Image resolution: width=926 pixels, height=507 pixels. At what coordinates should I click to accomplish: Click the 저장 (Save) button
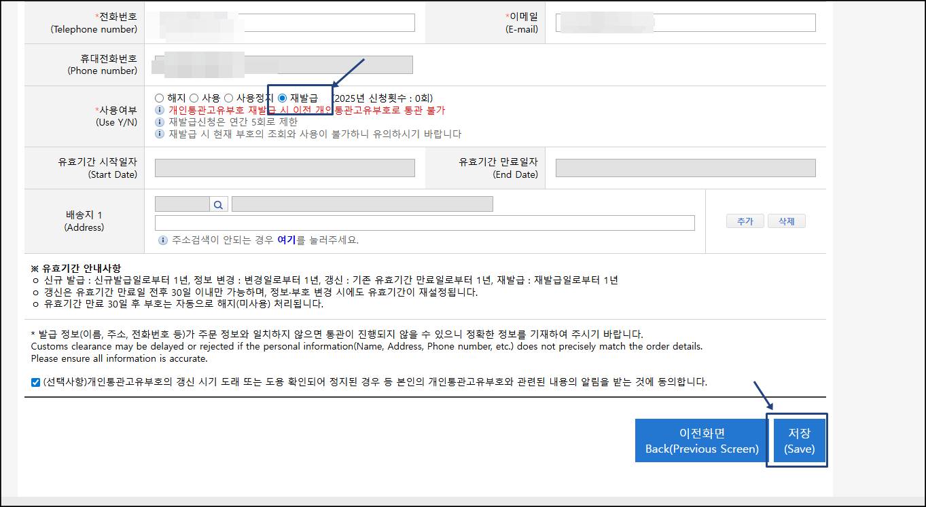click(798, 440)
